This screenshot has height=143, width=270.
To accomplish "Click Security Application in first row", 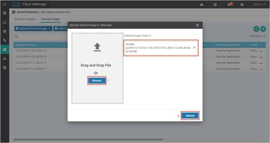I will (x=228, y=50).
